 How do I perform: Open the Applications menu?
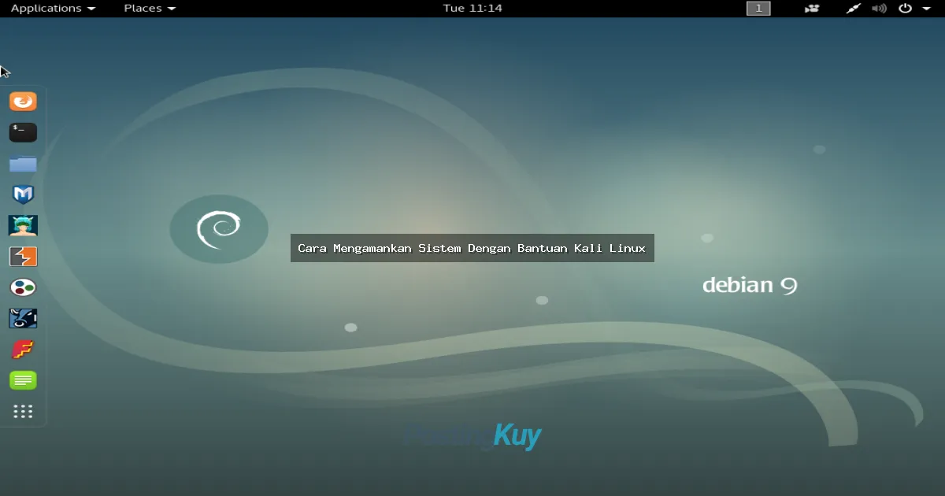[x=53, y=9]
